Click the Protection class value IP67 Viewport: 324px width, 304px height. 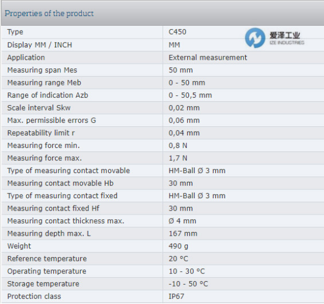[x=176, y=296]
